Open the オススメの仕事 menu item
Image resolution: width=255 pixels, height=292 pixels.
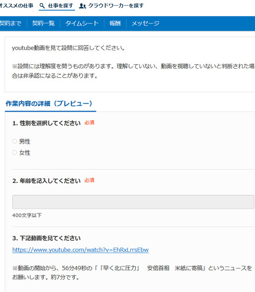pos(16,6)
